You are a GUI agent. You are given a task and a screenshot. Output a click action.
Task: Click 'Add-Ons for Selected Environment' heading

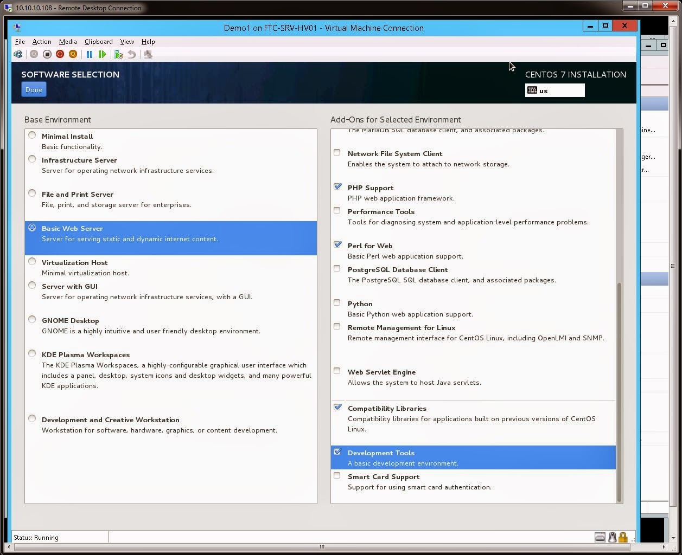click(396, 119)
